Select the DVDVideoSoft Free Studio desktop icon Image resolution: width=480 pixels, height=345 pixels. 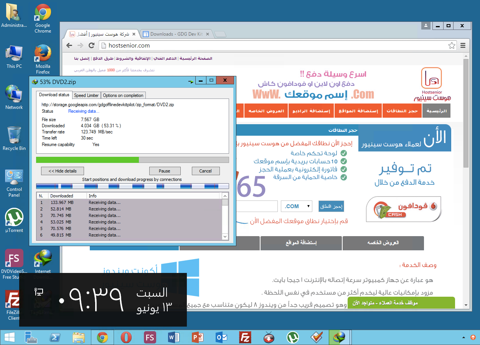coord(14,264)
